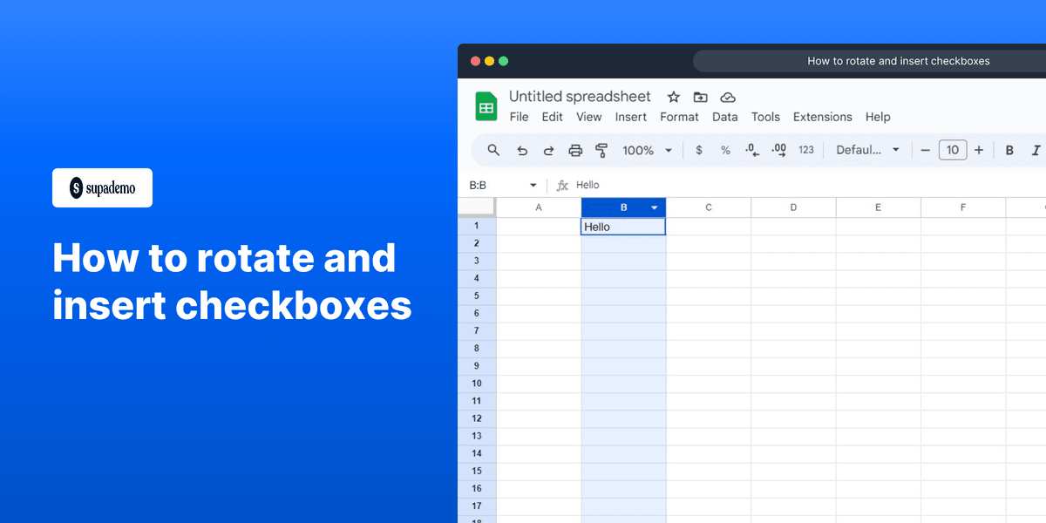Redo the last action
This screenshot has width=1046, height=523.
coord(548,150)
